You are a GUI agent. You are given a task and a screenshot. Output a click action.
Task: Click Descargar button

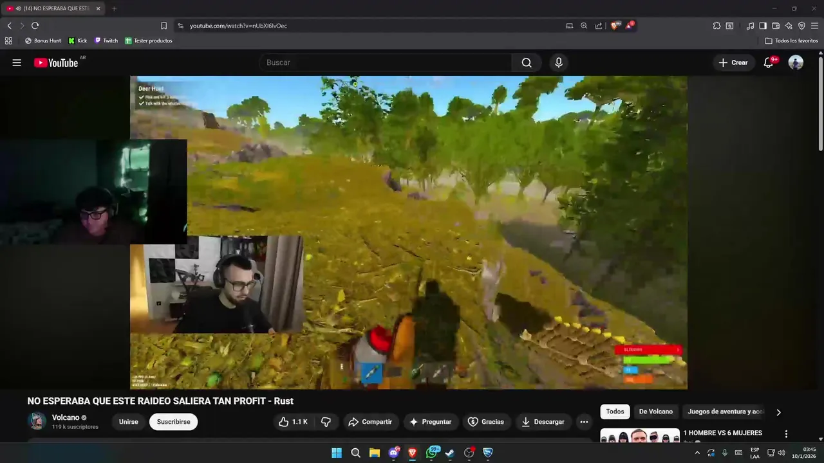coord(543,422)
